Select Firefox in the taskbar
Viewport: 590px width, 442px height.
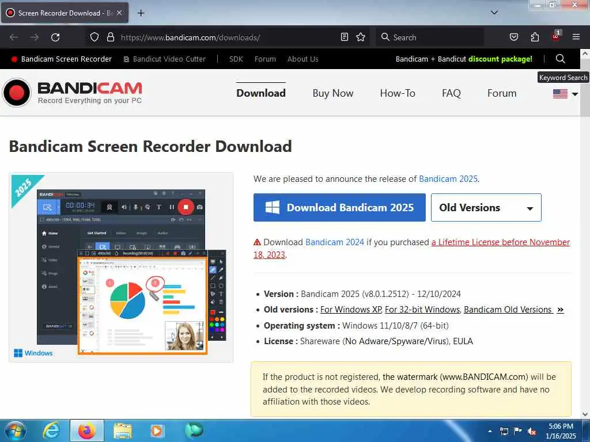coord(87,430)
